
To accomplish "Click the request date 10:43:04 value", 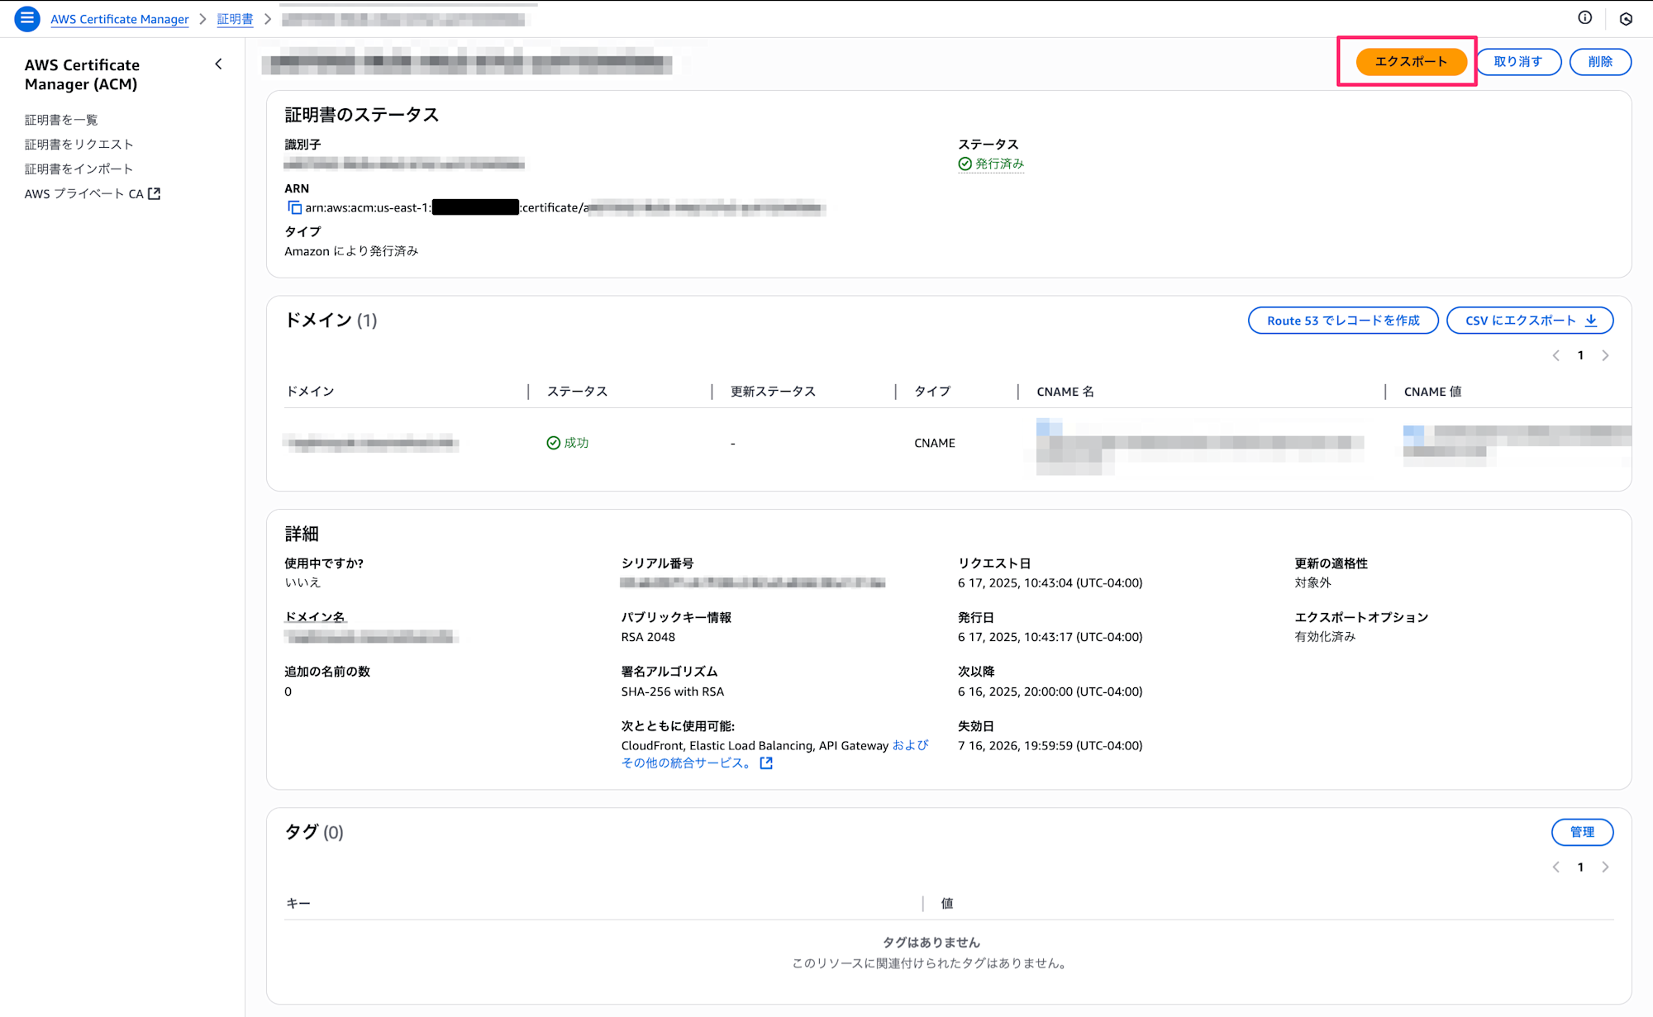I will 1050,582.
